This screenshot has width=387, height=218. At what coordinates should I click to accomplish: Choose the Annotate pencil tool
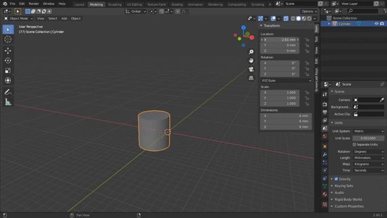[8, 91]
